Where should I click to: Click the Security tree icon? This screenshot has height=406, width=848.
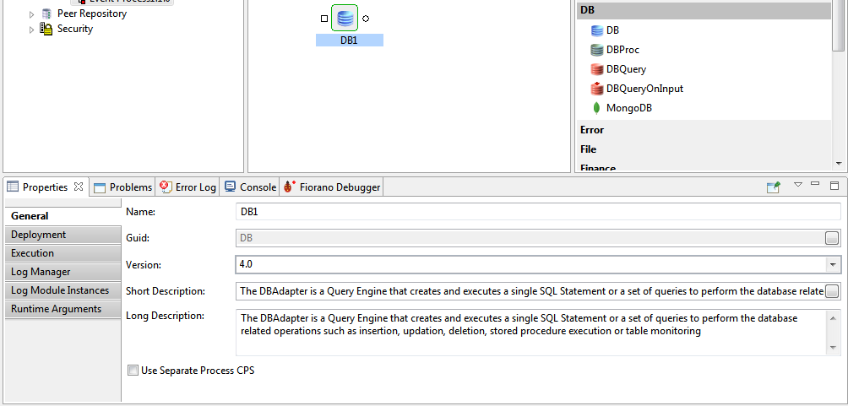click(x=46, y=29)
